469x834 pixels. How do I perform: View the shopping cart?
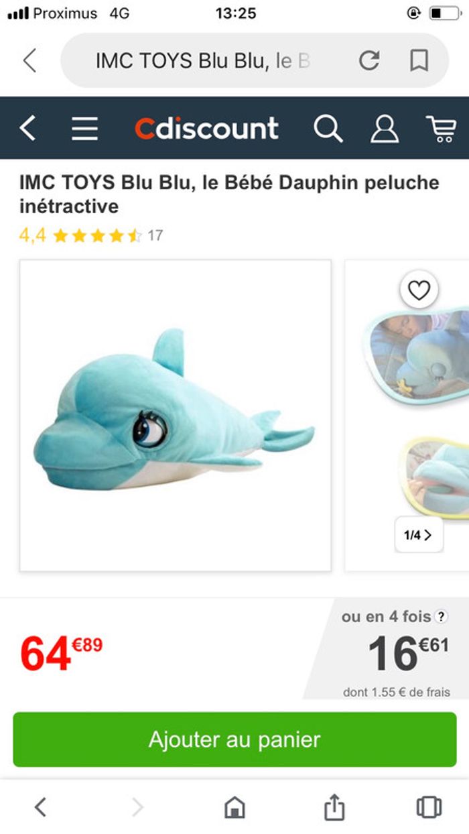[x=440, y=128]
